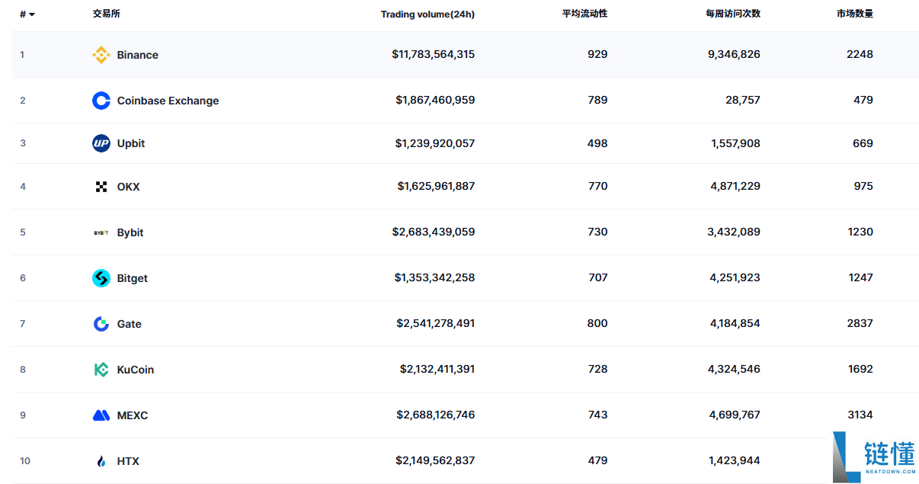The image size is (919, 484).
Task: Click Bitget liquidity score 707
Action: (x=597, y=277)
